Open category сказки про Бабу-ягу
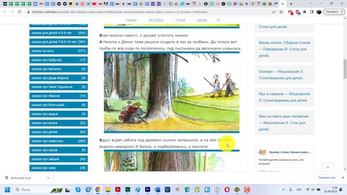The image size is (347, 195). coord(59,60)
